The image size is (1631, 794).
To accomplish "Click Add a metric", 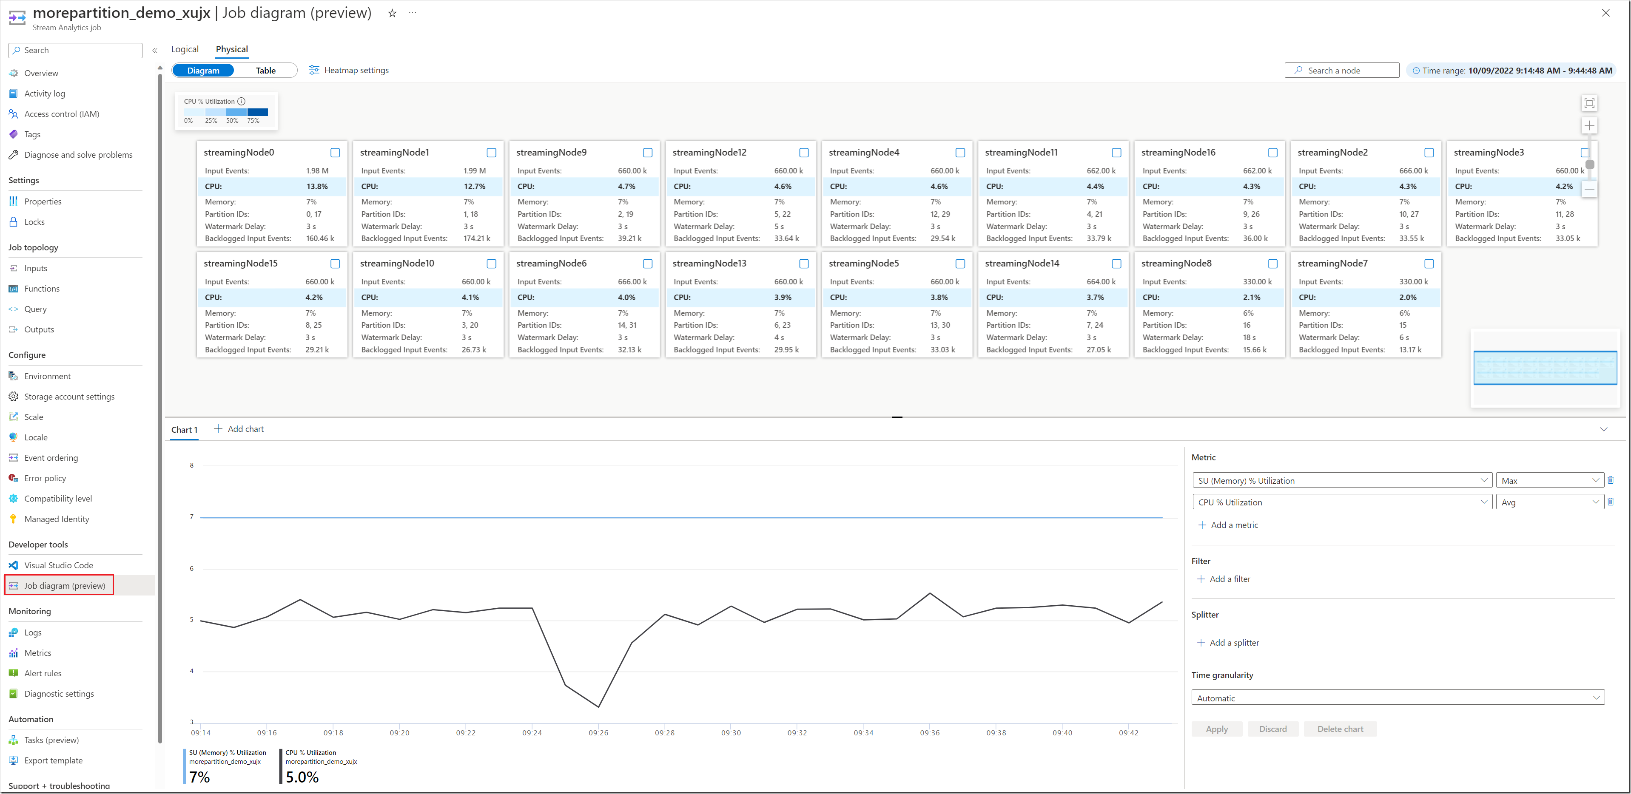I will tap(1228, 525).
